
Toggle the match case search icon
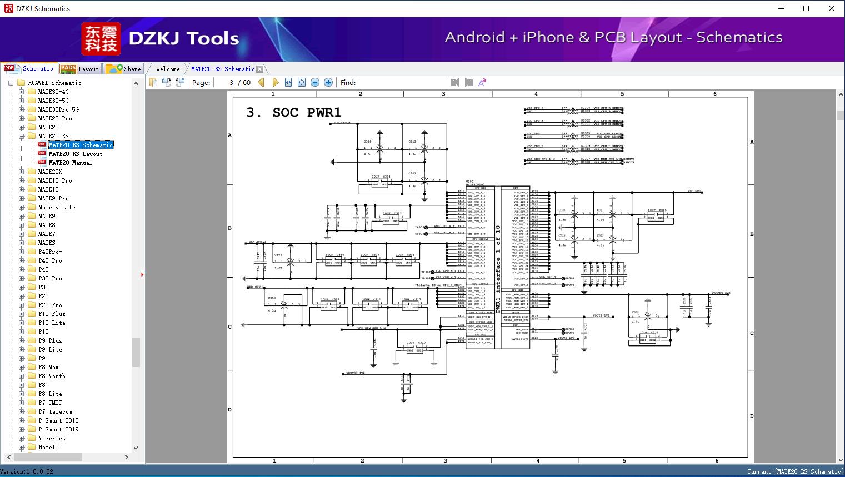(482, 82)
